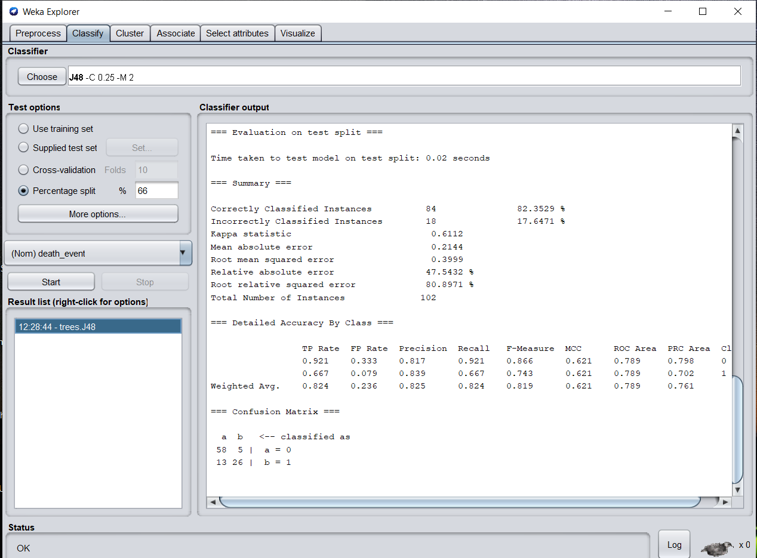Open the Associate tab
This screenshot has width=757, height=558.
(176, 33)
